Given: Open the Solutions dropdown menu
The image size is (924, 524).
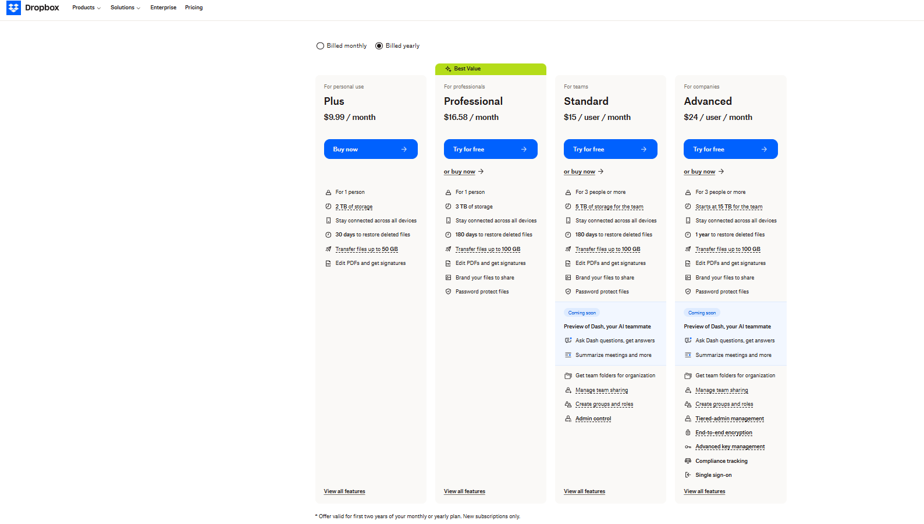Looking at the screenshot, I should tap(125, 8).
